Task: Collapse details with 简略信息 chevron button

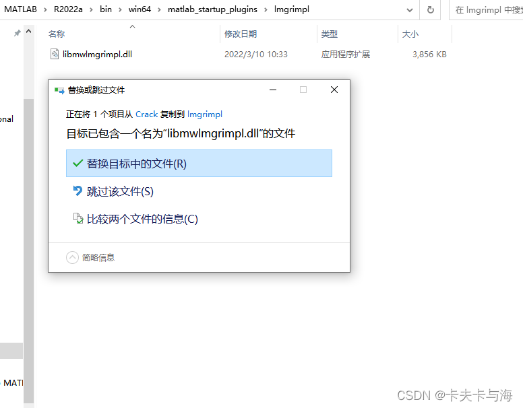Action: pos(72,257)
